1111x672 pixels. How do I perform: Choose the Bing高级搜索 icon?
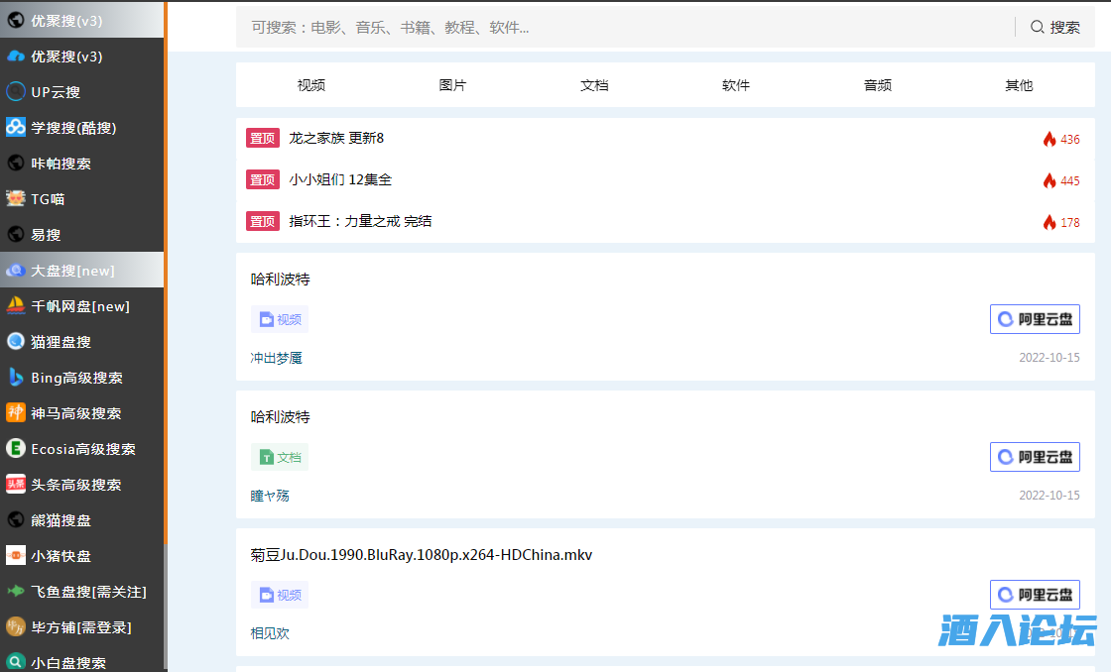[16, 378]
